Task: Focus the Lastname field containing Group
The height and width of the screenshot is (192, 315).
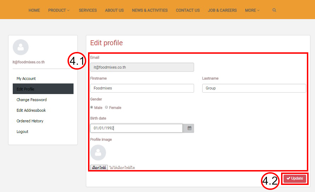Action: 254,88
